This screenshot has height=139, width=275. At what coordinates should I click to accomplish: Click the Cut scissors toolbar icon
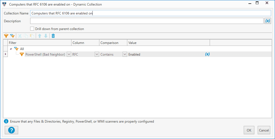[x=20, y=36]
